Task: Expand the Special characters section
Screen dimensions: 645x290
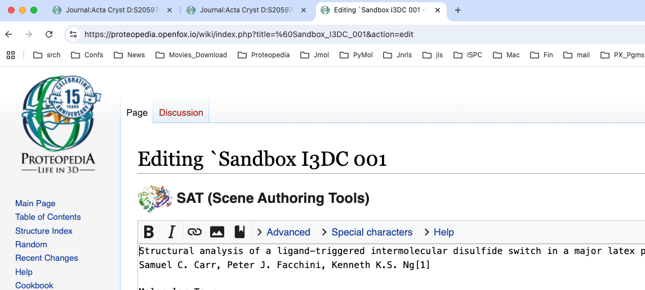Action: (x=367, y=232)
